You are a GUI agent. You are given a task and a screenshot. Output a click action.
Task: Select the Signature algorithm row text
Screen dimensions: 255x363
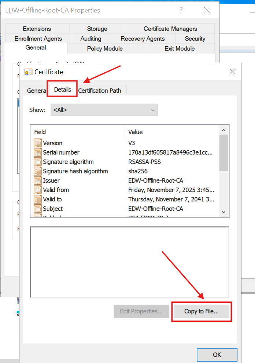68,162
